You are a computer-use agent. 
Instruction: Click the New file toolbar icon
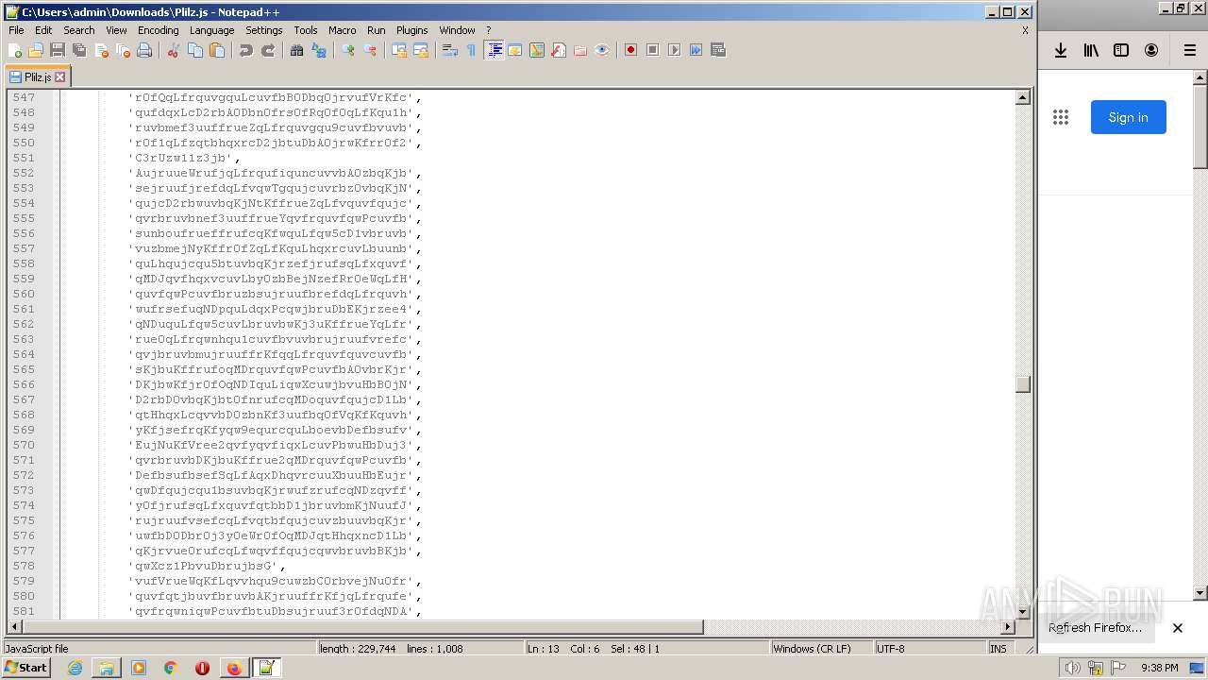(15, 50)
